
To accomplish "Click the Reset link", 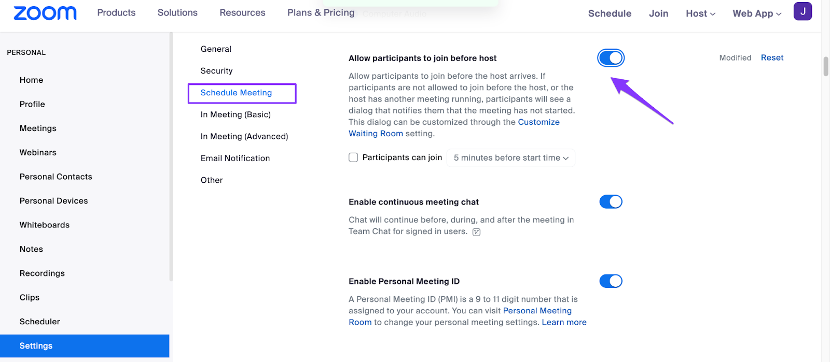I will (772, 57).
